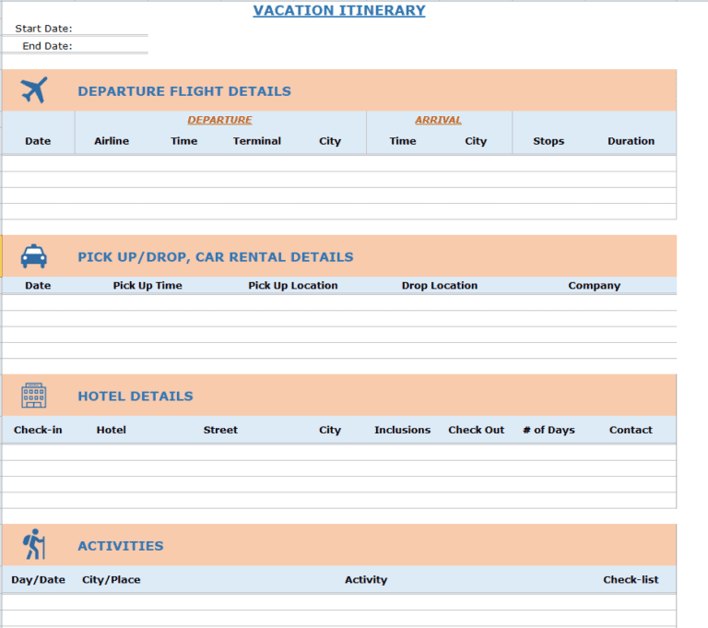Select the Inclusions column header
Image resolution: width=708 pixels, height=628 pixels.
click(402, 430)
